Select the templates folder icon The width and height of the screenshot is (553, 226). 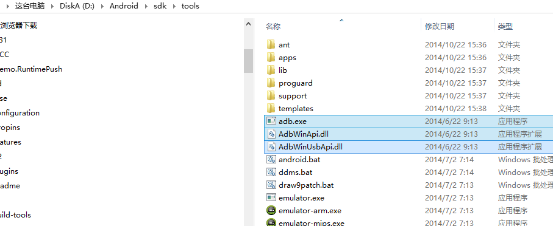pyautogui.click(x=271, y=108)
